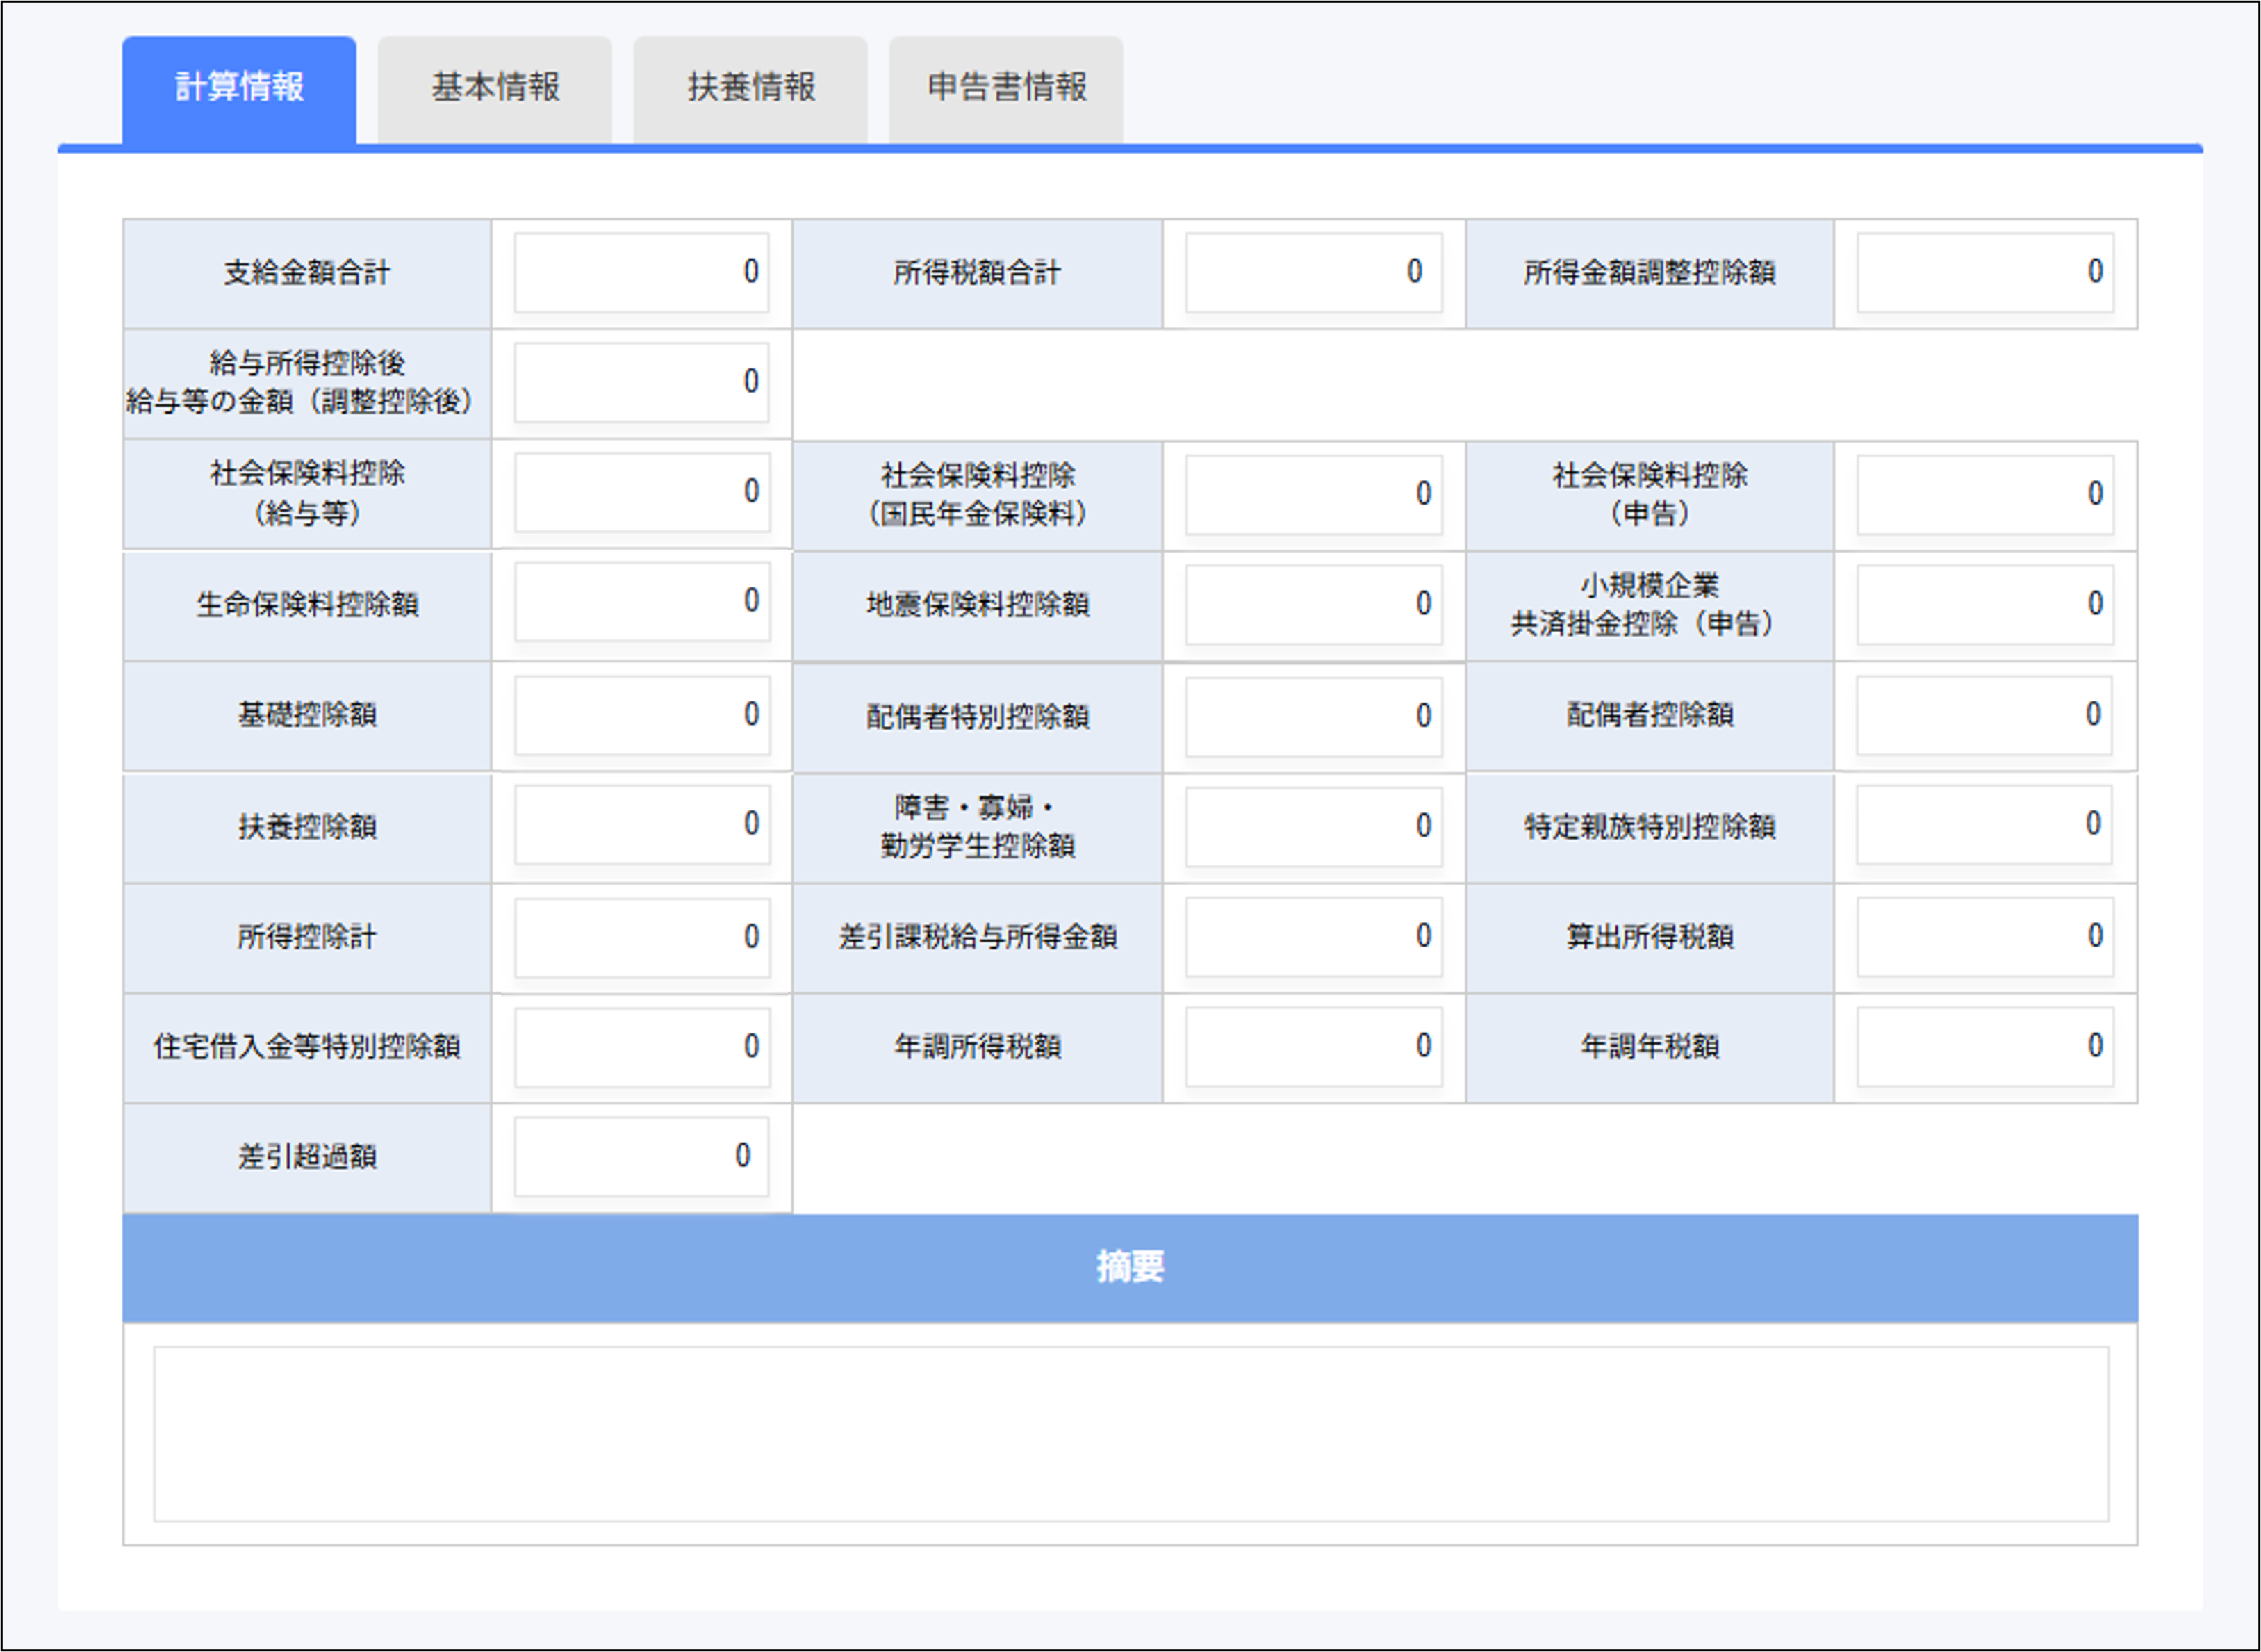Click the 摘要 text area
Viewport: 2261px width, 1652px height.
click(1130, 1433)
